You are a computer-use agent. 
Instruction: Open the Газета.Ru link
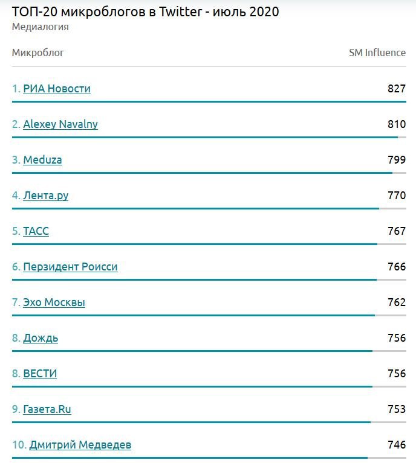(x=47, y=409)
